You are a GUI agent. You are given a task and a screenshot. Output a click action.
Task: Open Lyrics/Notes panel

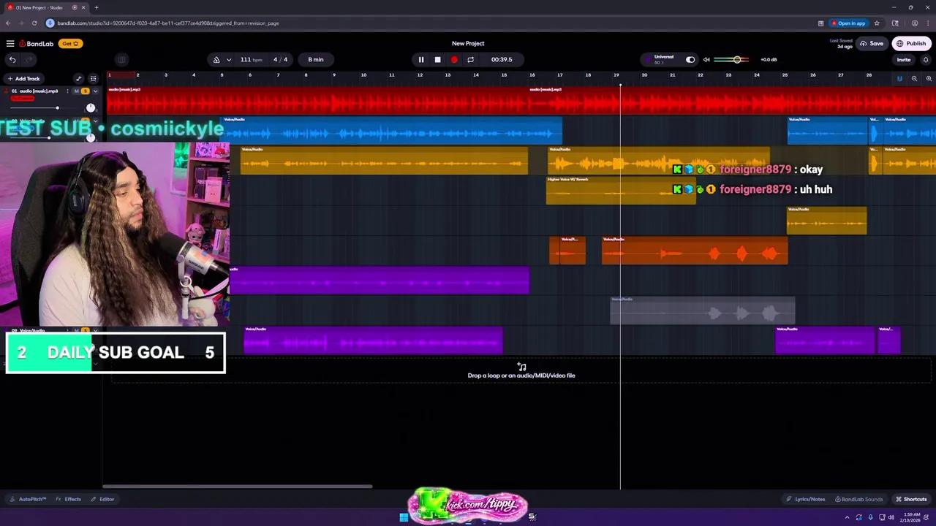point(805,499)
